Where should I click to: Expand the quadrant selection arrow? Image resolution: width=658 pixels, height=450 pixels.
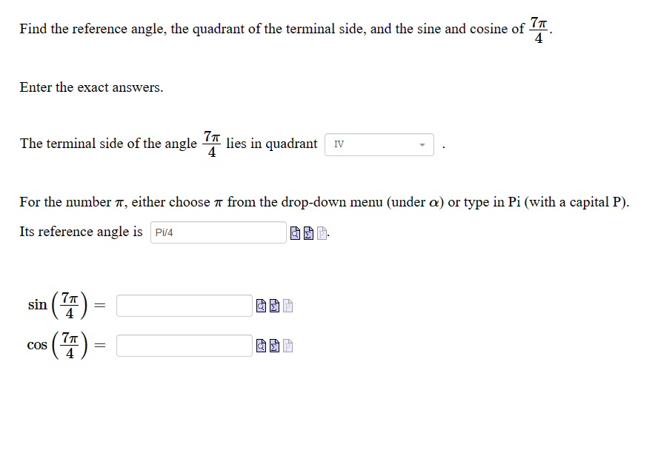coord(422,144)
